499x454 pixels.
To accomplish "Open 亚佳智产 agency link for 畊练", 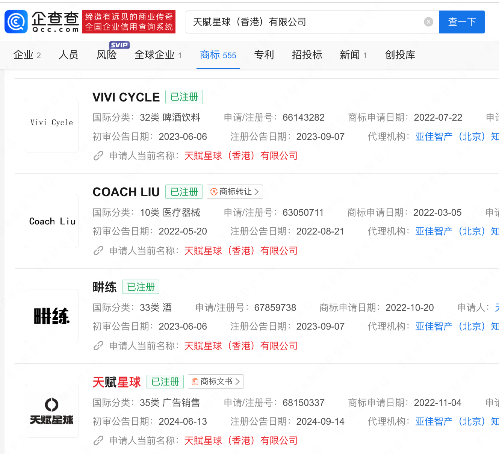I will (x=457, y=326).
